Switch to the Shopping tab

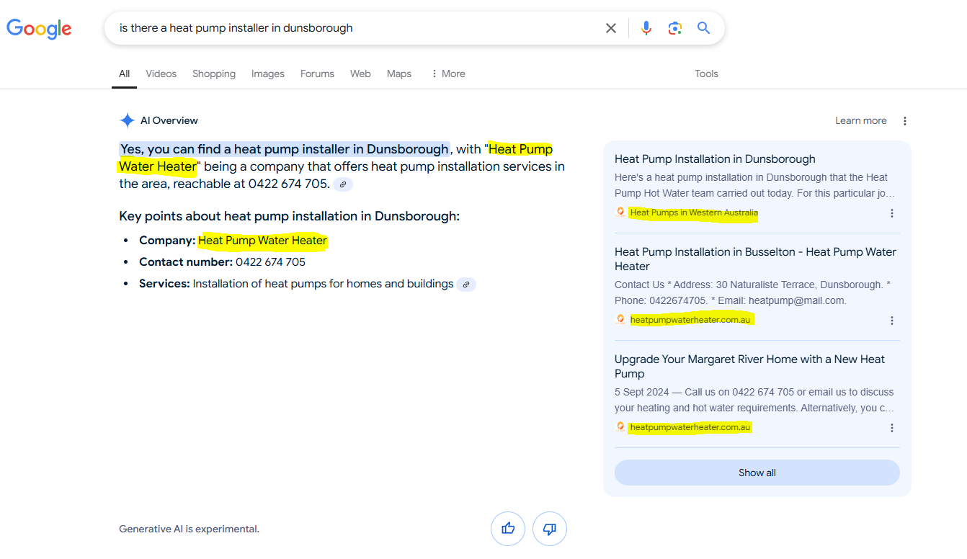click(x=214, y=73)
